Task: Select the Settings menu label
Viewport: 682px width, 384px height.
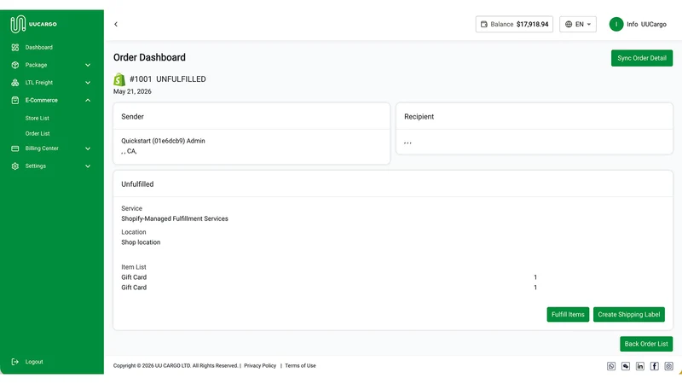Action: pyautogui.click(x=35, y=166)
